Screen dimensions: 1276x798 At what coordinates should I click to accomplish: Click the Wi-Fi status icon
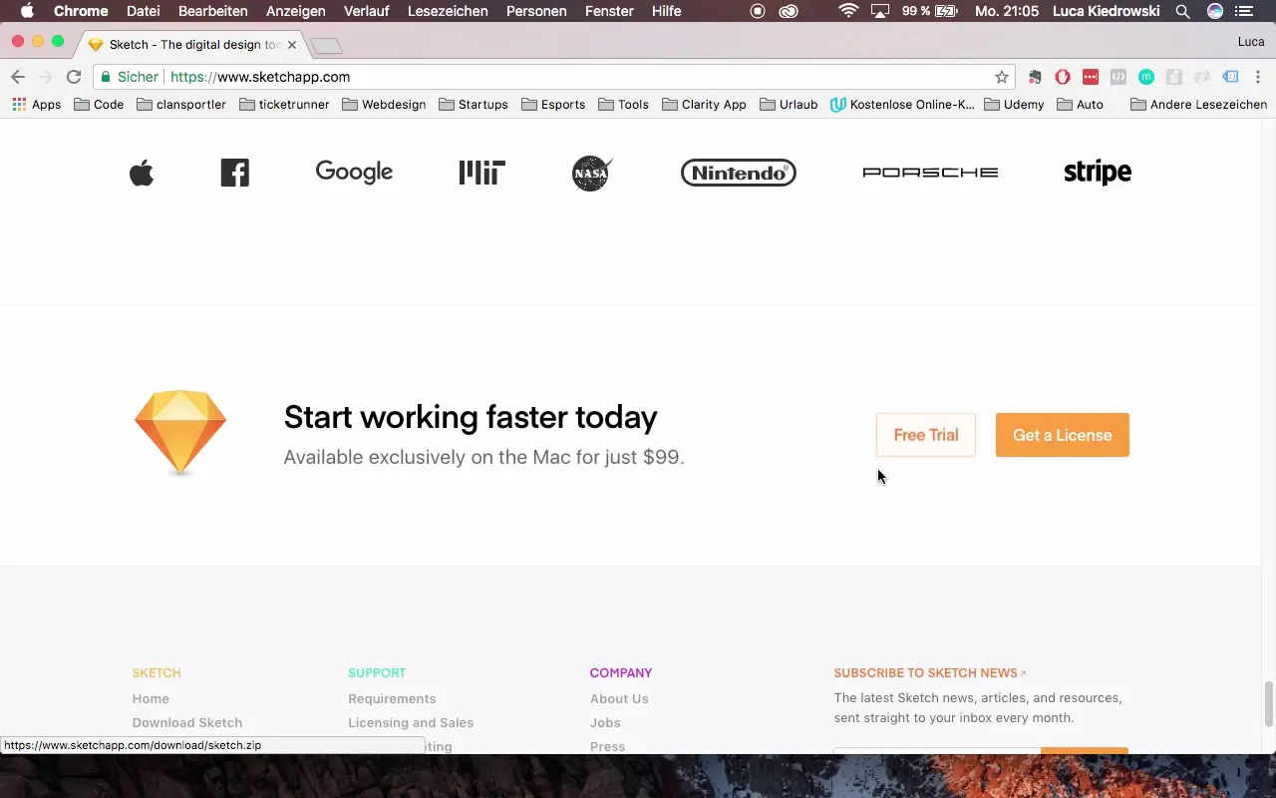click(848, 11)
